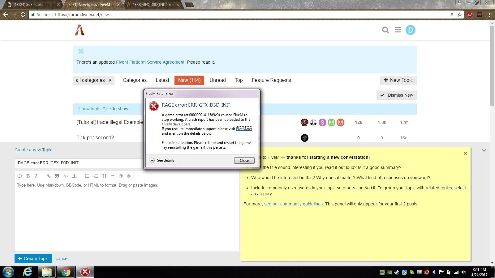Cancel the new topic draft

tap(62, 259)
